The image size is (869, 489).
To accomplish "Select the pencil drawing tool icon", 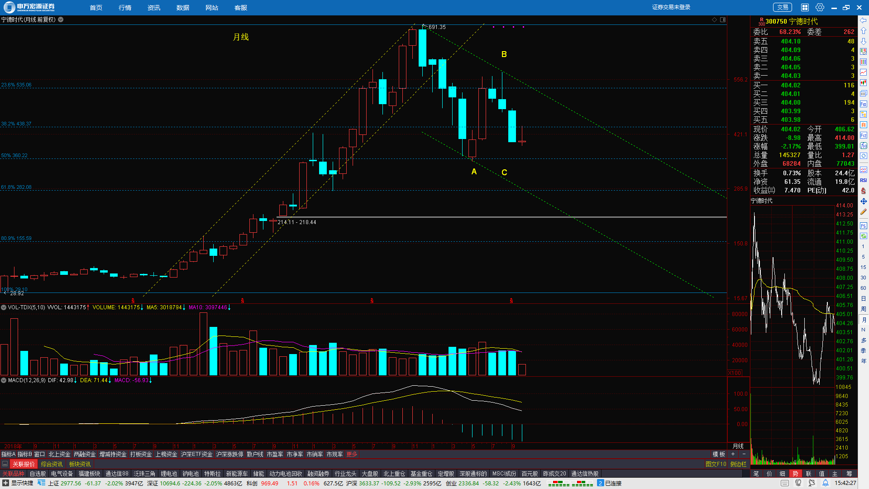I will coord(863,211).
